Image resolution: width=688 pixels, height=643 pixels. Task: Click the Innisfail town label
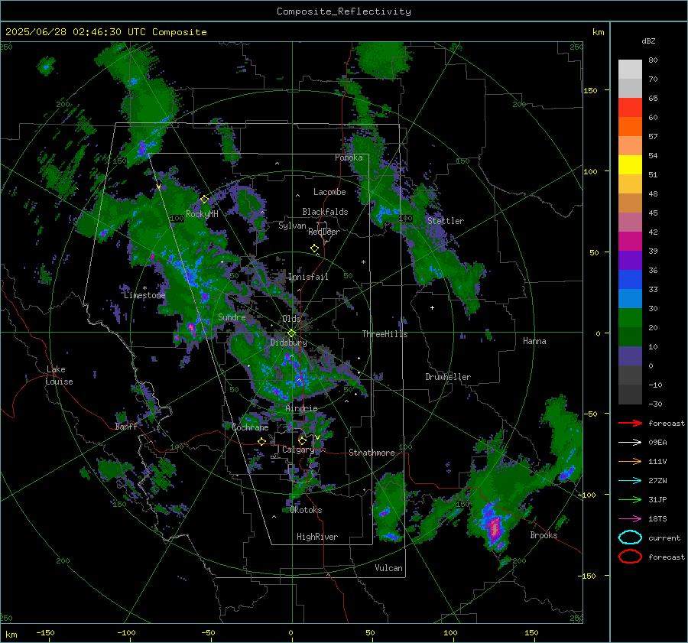click(x=308, y=277)
